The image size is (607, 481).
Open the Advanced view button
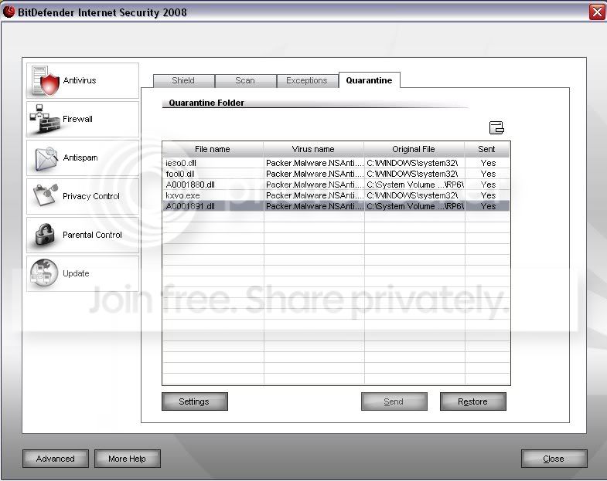pos(56,459)
